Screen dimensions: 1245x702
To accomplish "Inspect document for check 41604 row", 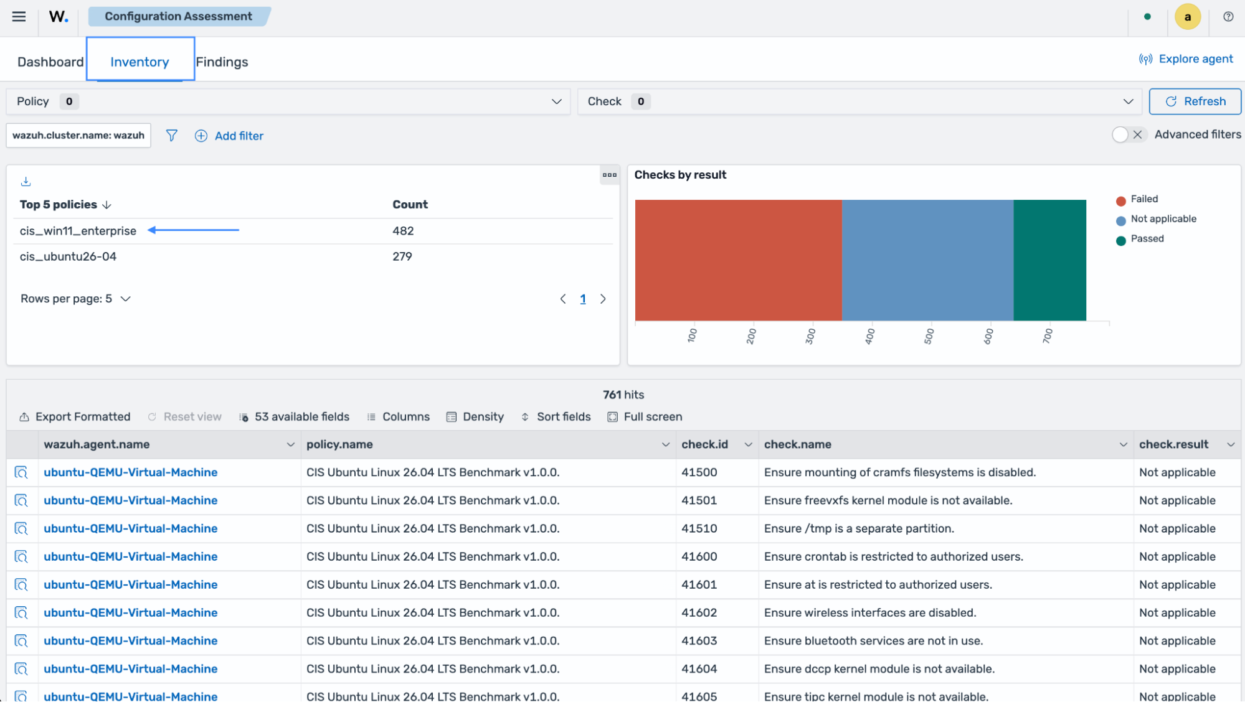I will [21, 669].
